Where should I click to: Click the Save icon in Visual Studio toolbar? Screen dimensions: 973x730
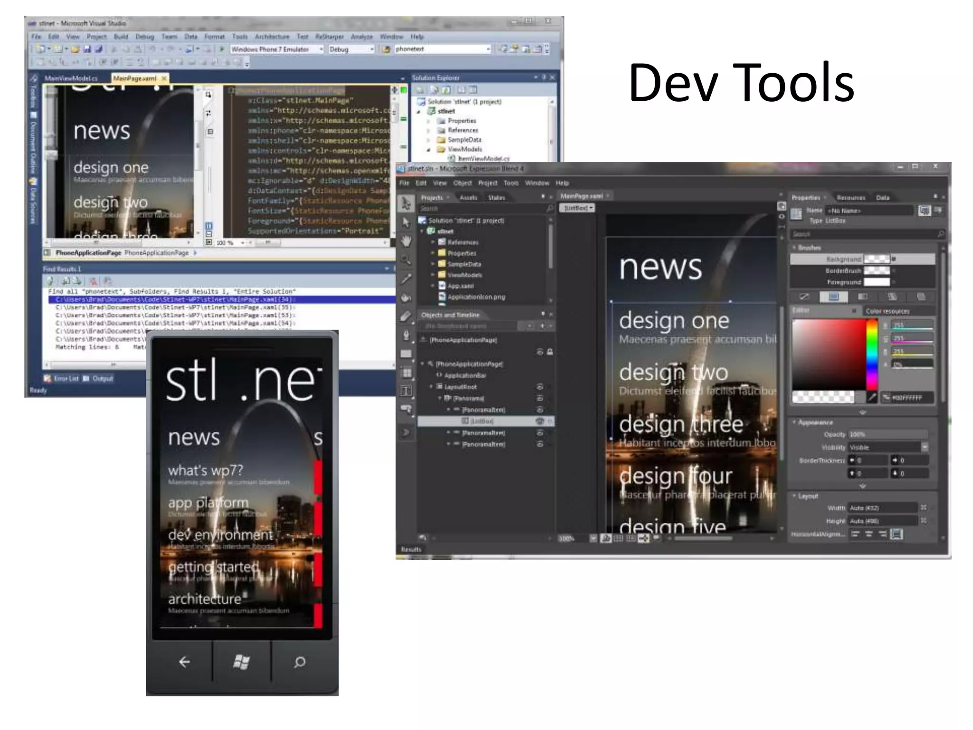[x=87, y=49]
